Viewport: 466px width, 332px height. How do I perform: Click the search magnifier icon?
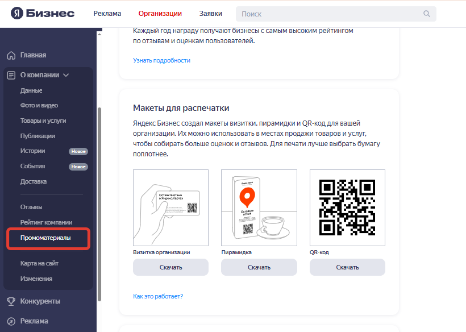click(x=426, y=14)
